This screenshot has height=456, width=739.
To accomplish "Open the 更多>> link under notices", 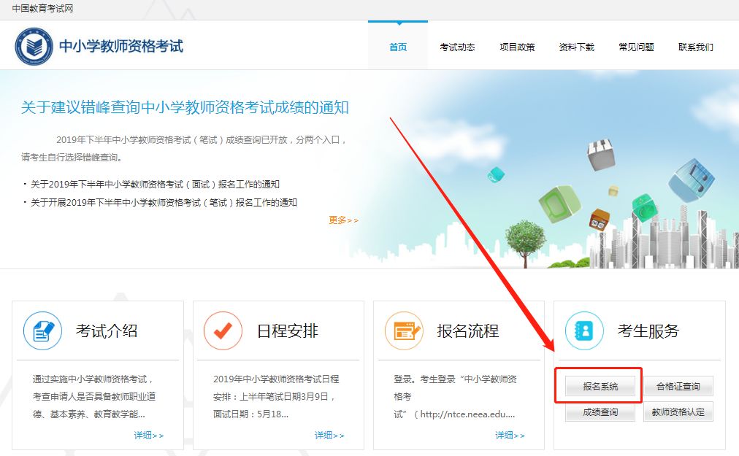I will click(x=343, y=220).
